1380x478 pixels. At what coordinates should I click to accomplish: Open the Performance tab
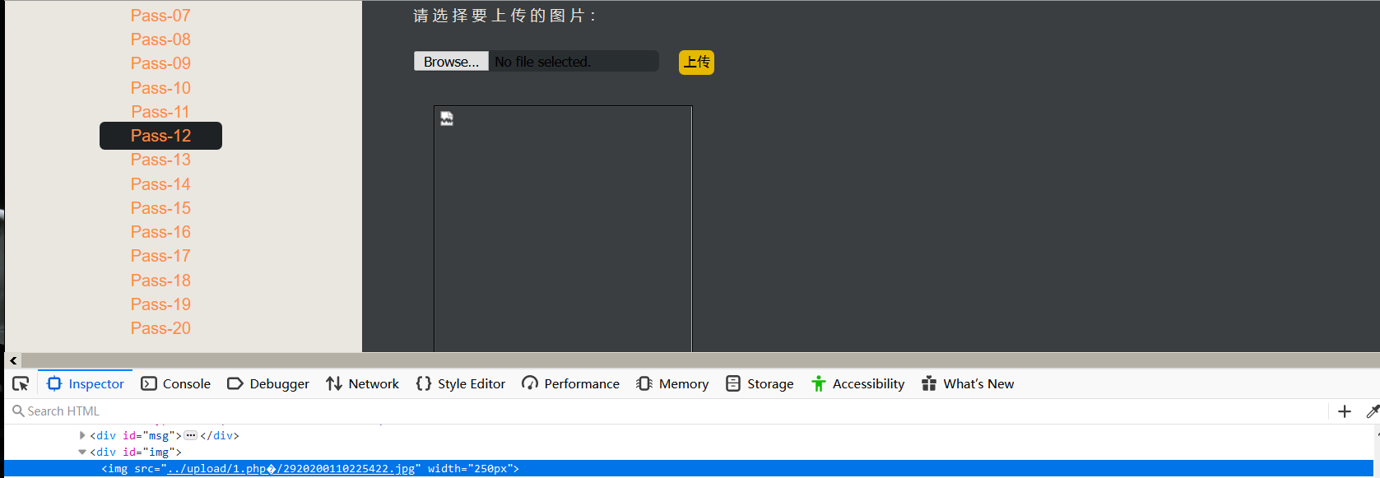coord(570,383)
